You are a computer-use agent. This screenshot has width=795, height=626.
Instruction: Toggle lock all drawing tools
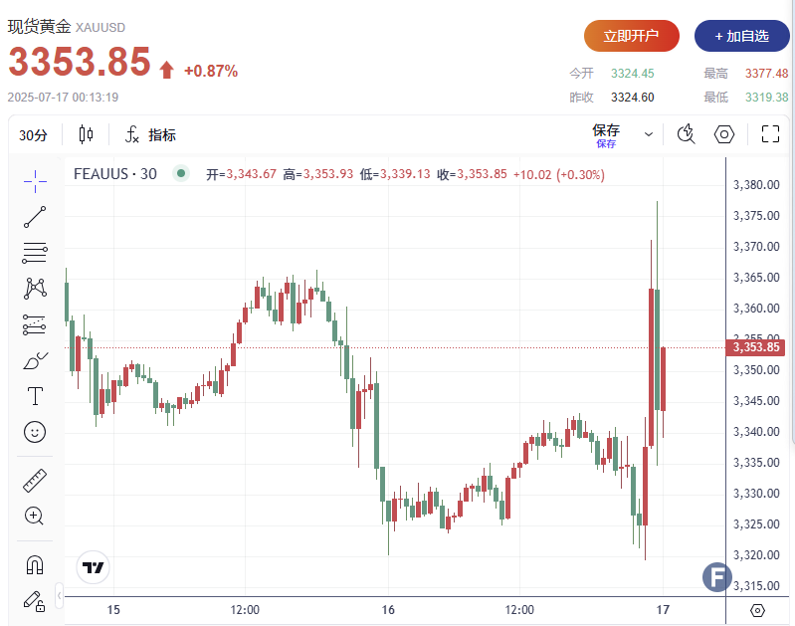click(35, 600)
